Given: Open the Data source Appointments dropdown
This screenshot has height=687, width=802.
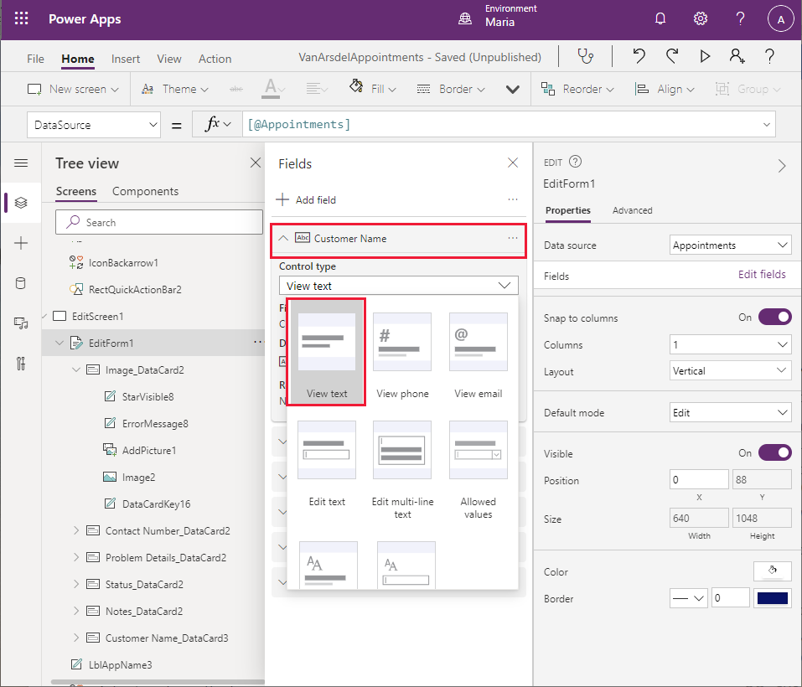Looking at the screenshot, I should tap(731, 245).
